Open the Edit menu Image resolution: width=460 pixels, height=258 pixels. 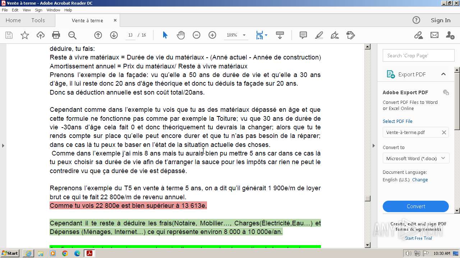[15, 10]
